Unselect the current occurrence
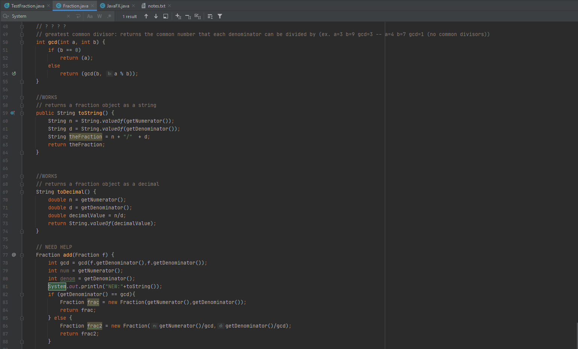 tap(188, 16)
